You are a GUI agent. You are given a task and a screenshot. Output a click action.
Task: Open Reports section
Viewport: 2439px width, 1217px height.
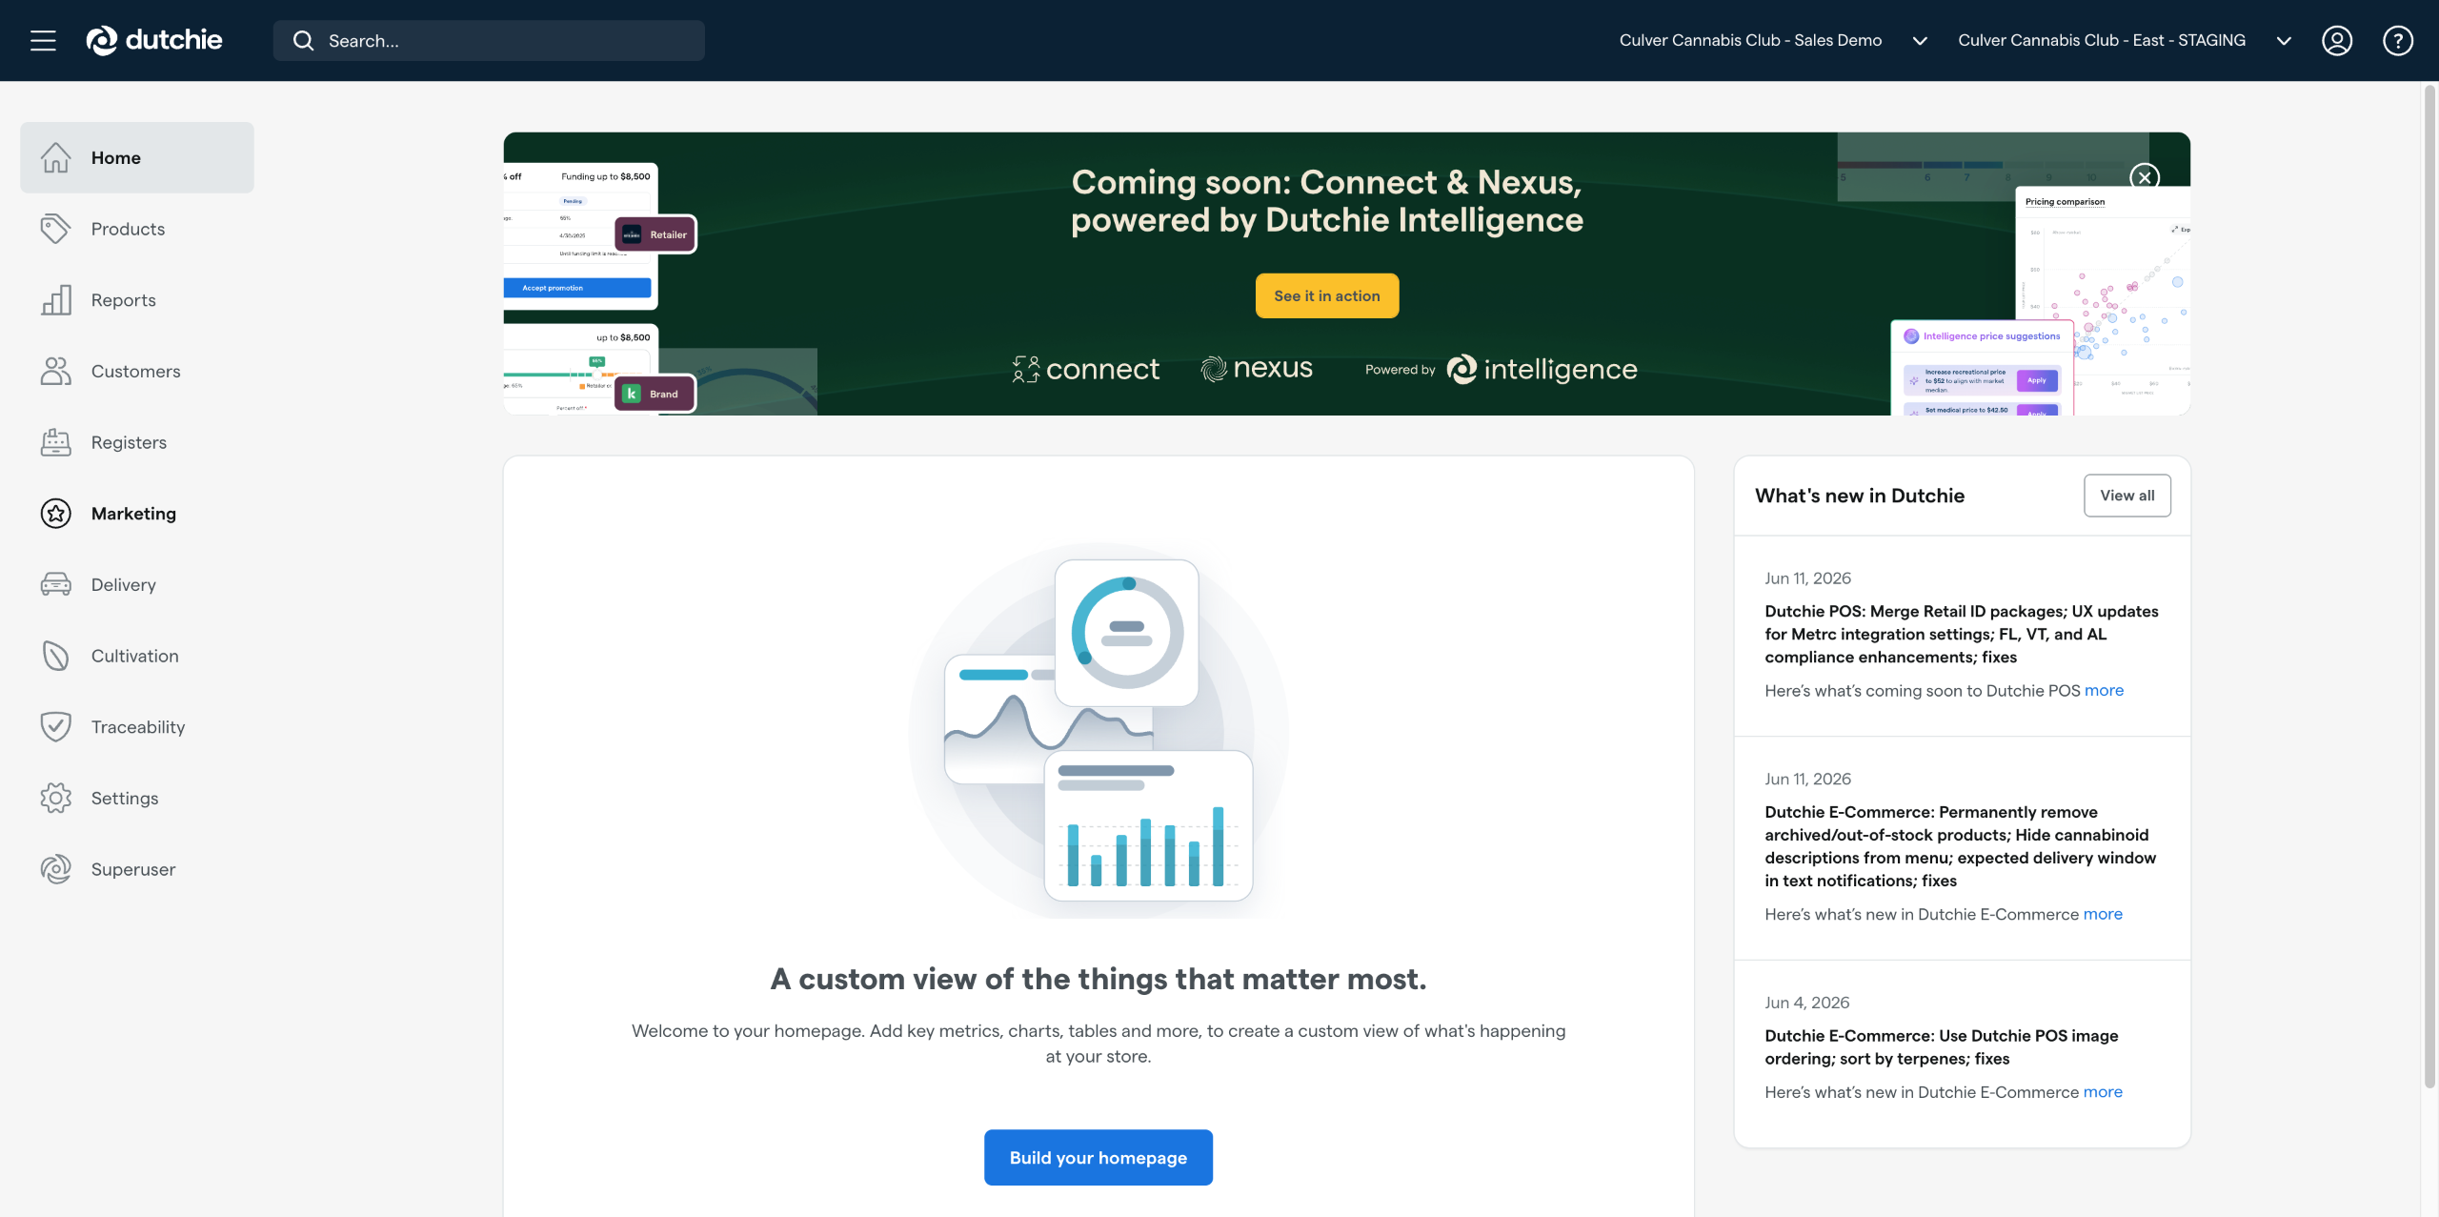click(x=137, y=300)
